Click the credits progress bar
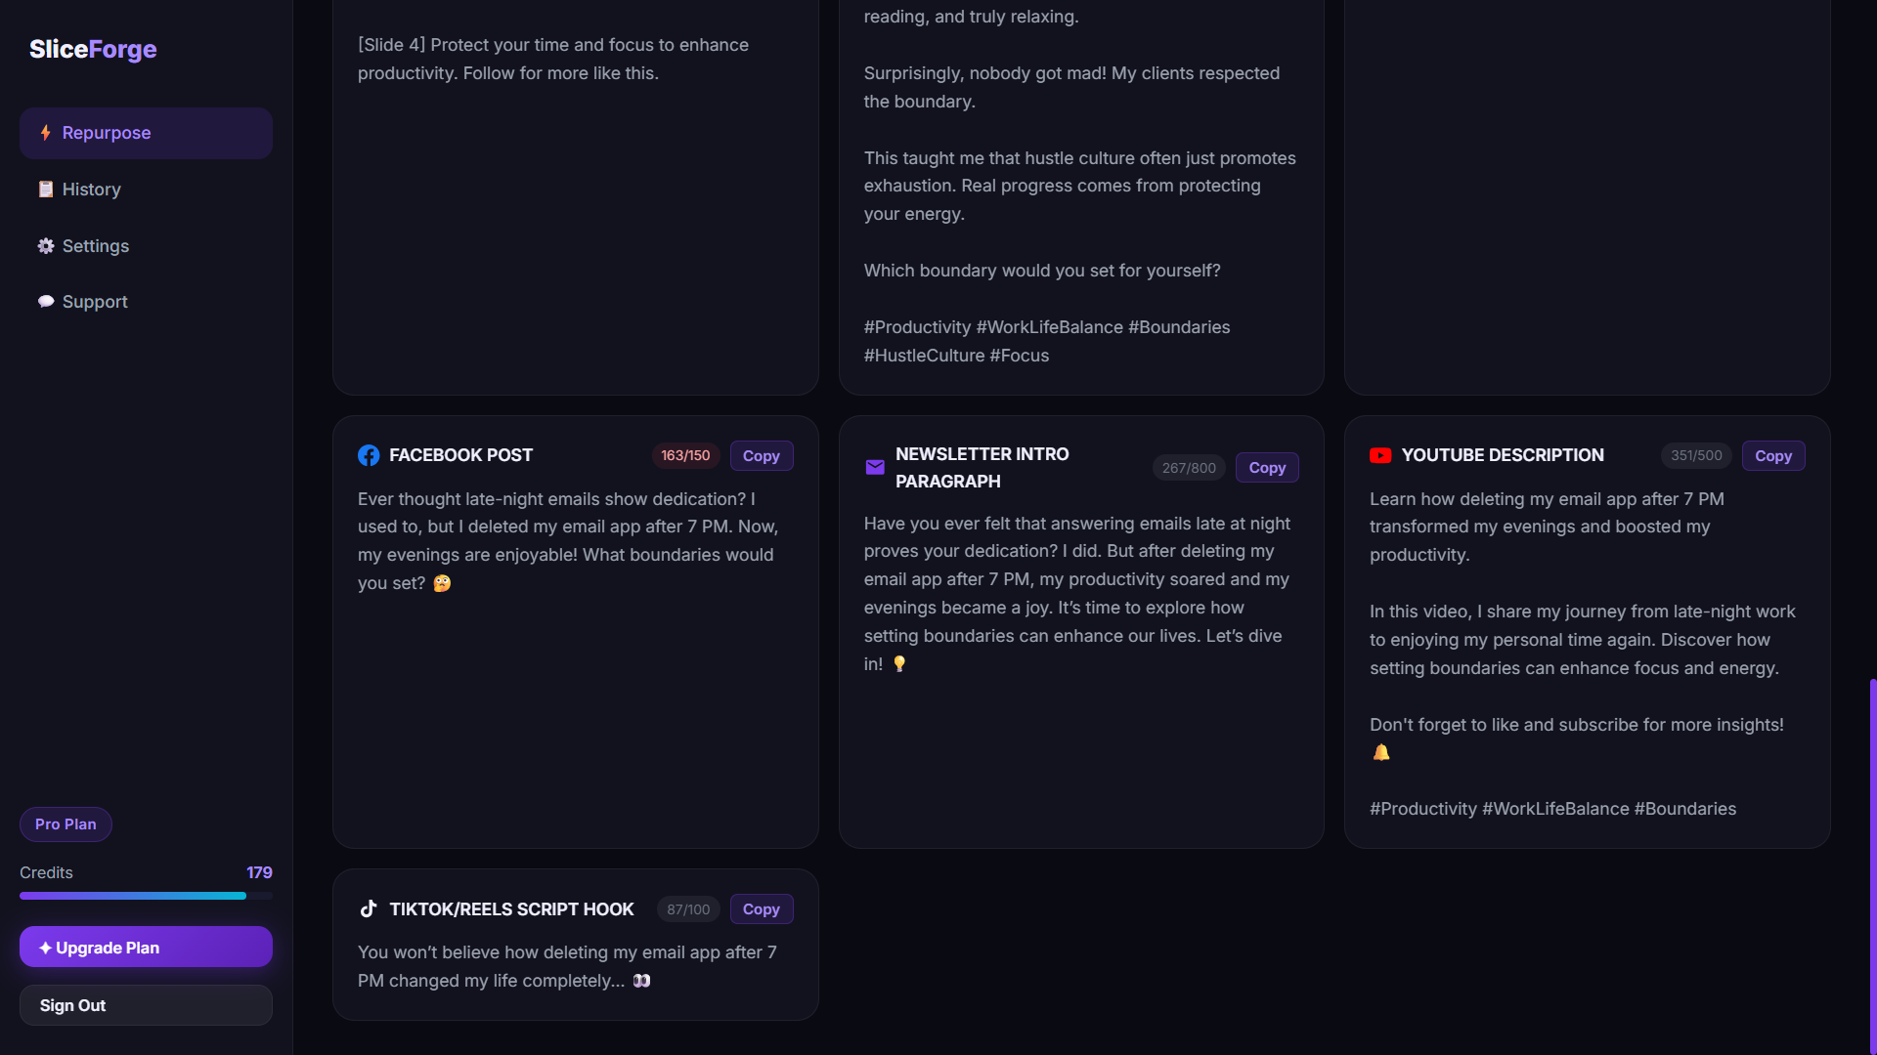 coord(146,896)
